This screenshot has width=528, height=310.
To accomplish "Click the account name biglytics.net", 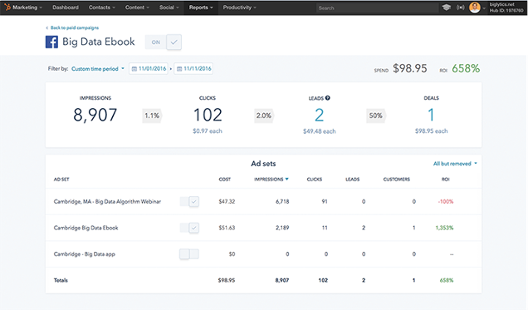I will (501, 4).
